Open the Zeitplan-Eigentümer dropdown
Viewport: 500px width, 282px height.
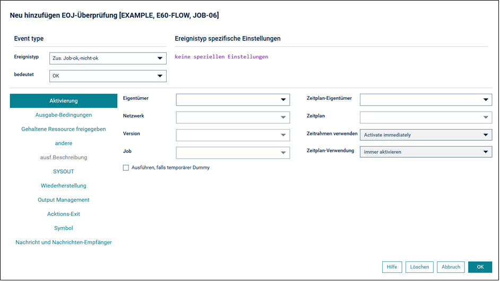point(426,99)
